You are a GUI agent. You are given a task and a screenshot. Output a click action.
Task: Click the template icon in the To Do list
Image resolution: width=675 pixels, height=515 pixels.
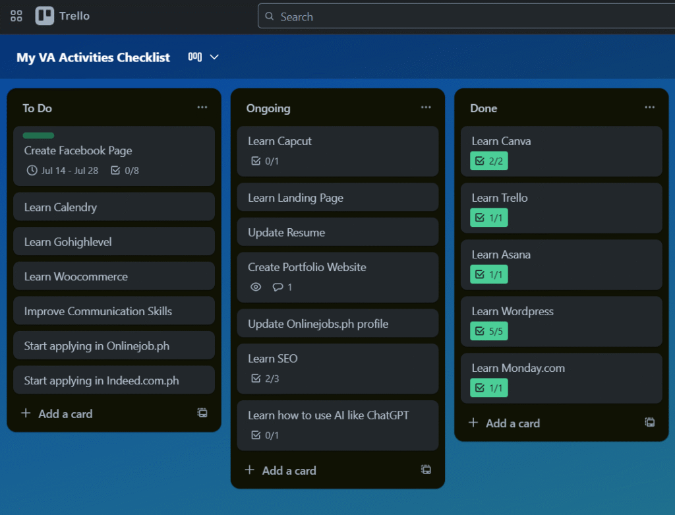pyautogui.click(x=202, y=413)
